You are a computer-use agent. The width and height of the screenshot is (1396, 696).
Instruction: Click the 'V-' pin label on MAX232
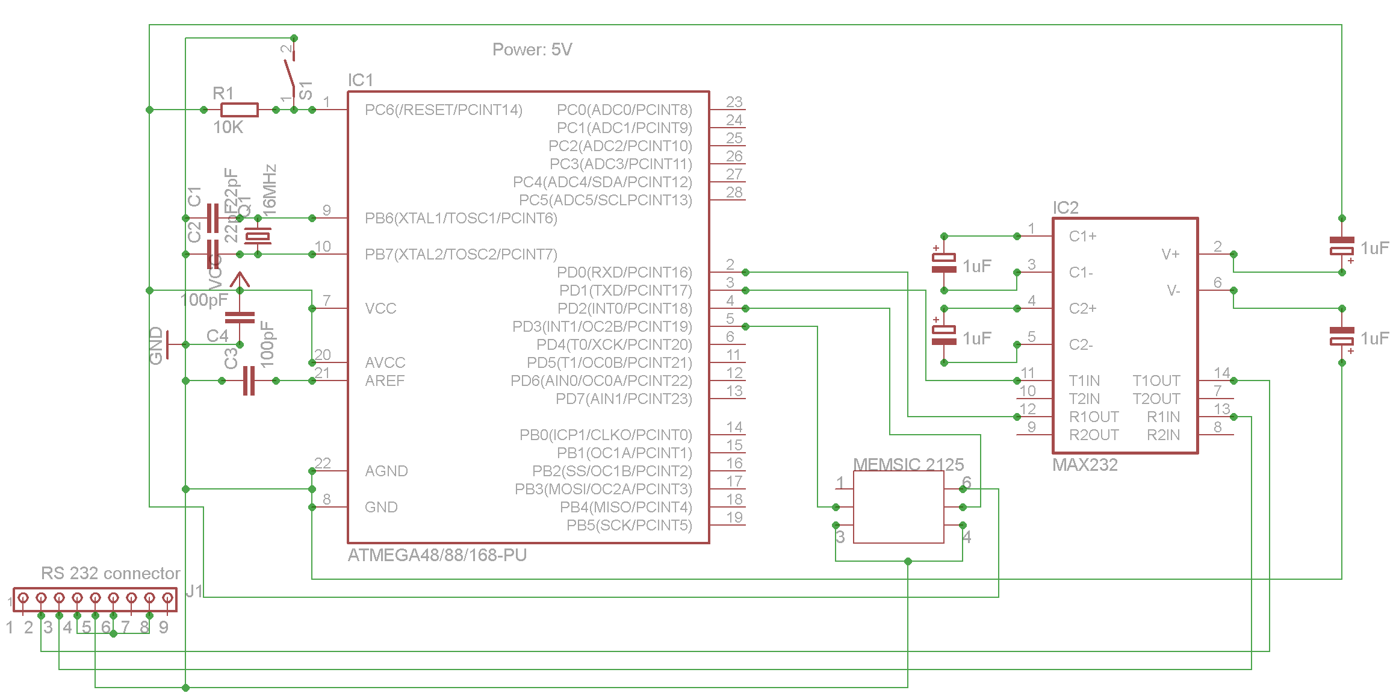point(1173,290)
